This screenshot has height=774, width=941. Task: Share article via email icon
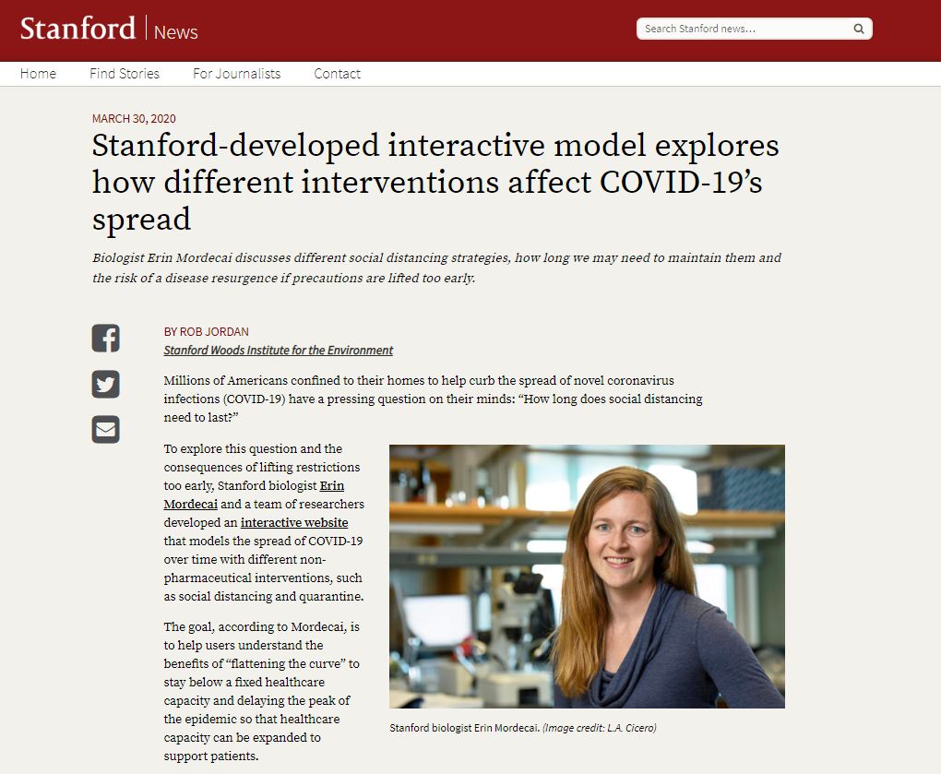pos(105,430)
